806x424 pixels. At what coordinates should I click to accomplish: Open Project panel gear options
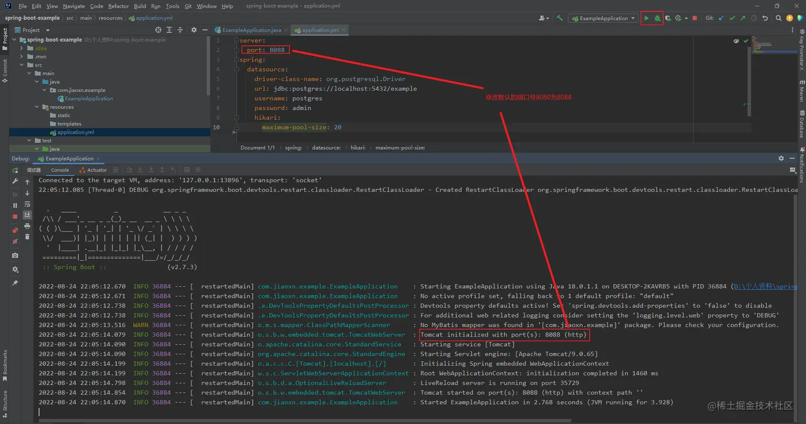pos(194,30)
